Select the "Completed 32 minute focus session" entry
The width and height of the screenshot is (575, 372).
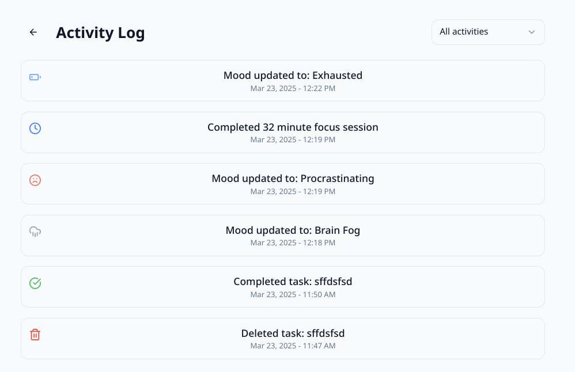[x=293, y=127]
